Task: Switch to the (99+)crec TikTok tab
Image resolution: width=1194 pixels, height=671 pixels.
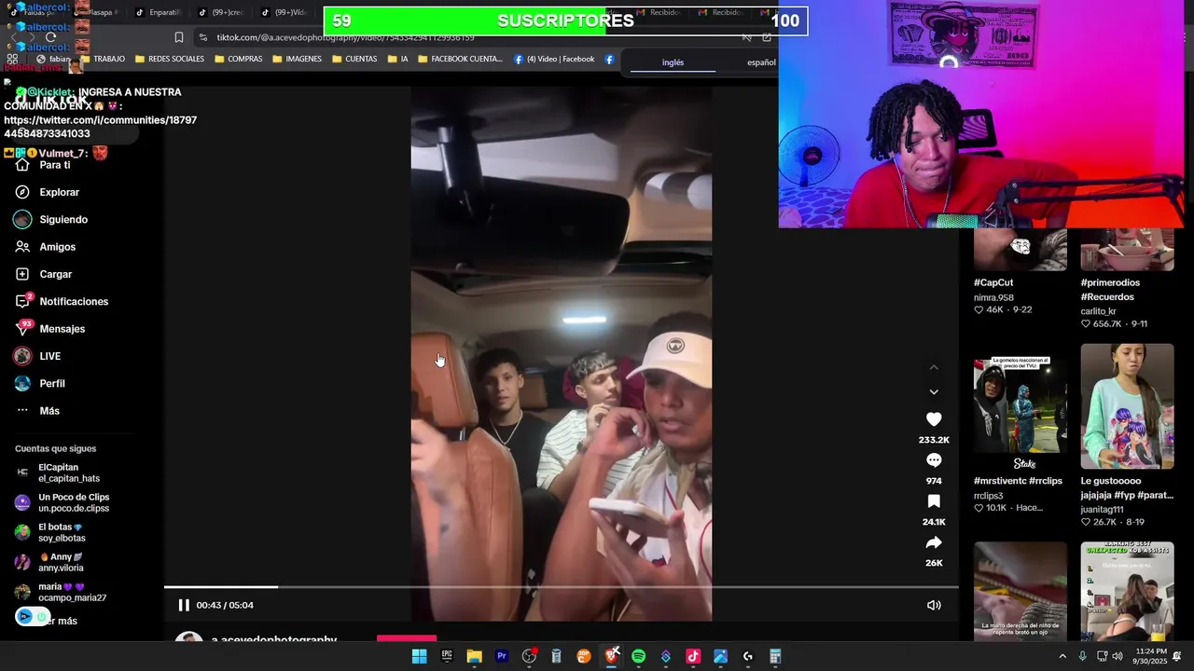Action: (221, 12)
